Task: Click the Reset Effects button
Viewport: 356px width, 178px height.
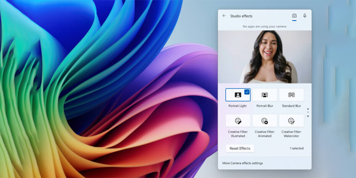Action: coord(240,148)
